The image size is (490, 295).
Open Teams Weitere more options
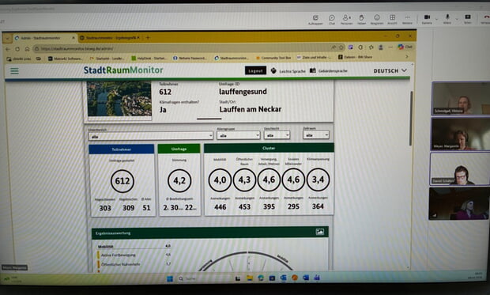pyautogui.click(x=407, y=20)
